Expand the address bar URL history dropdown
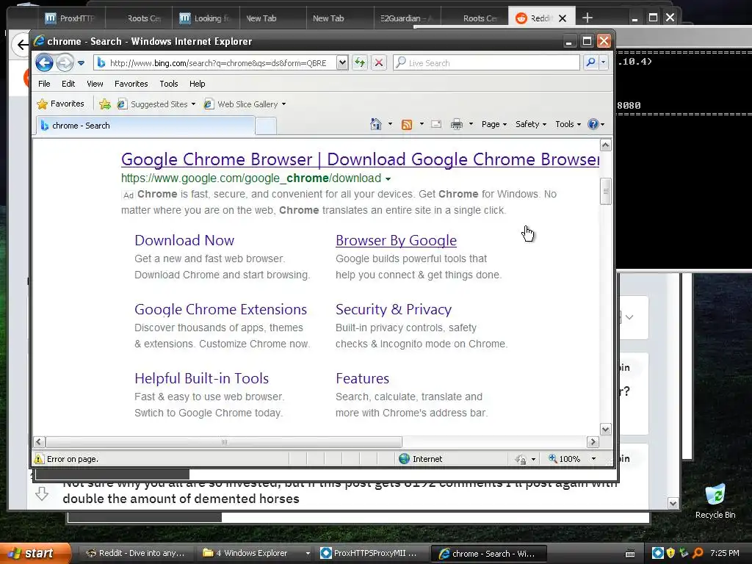The width and height of the screenshot is (752, 564). [342, 63]
